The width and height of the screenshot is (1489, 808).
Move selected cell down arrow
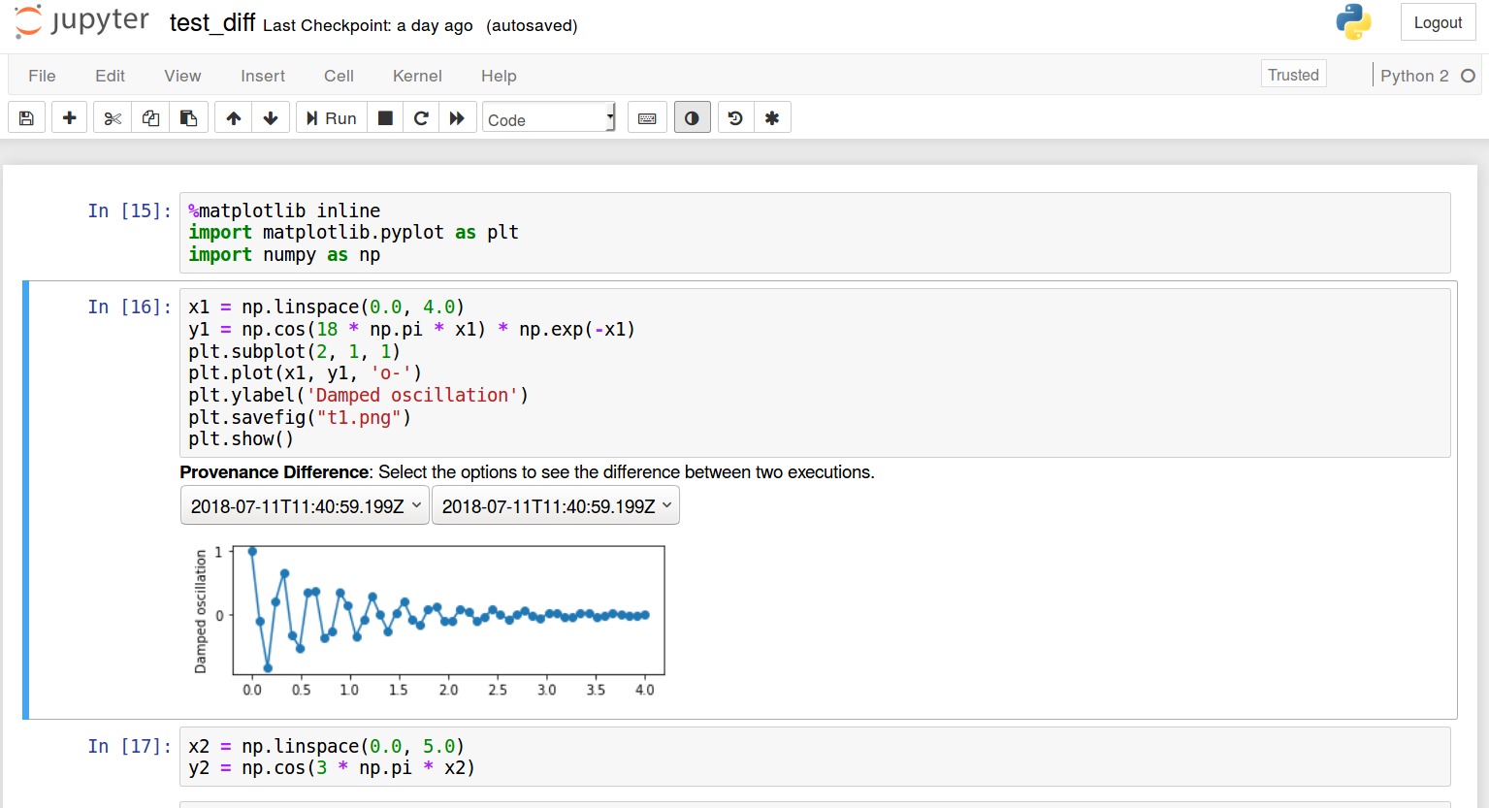271,118
